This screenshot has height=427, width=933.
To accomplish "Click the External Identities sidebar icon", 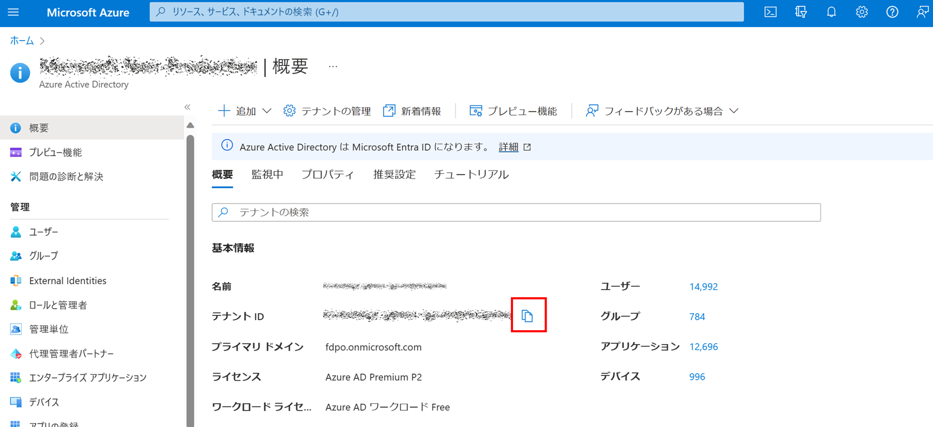I will pos(16,280).
